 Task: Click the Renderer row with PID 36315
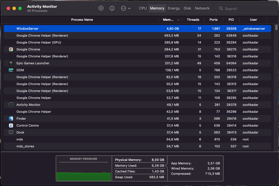tap(137, 84)
